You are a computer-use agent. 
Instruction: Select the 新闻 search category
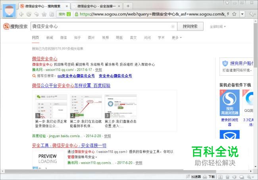pyautogui.click(x=50, y=38)
